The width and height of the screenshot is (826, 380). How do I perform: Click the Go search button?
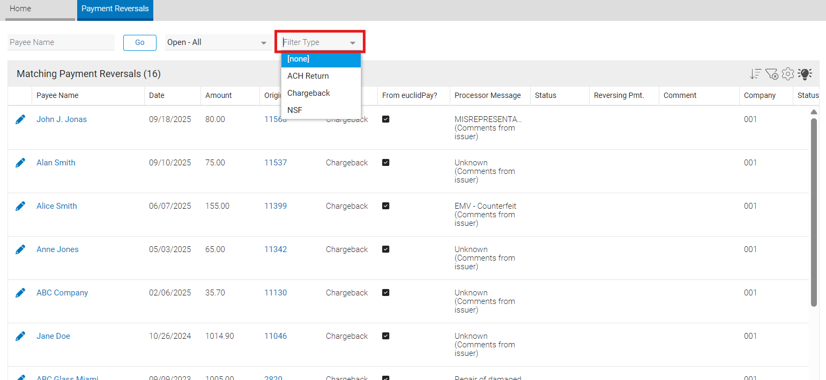click(140, 43)
